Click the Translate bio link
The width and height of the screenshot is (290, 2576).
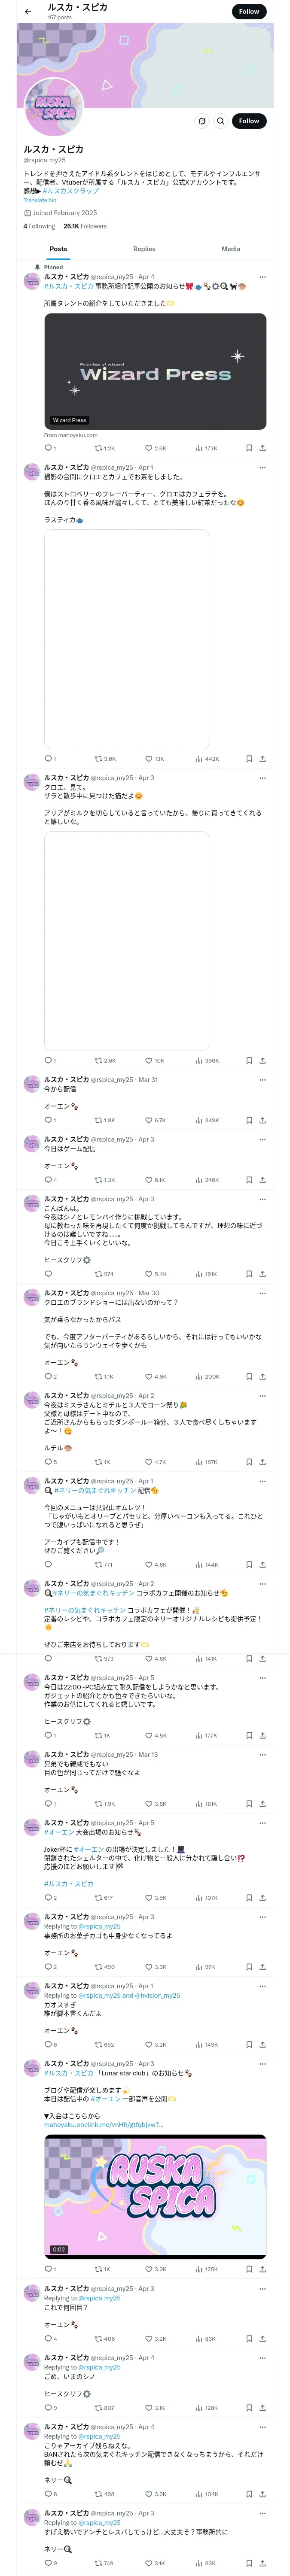pyautogui.click(x=40, y=200)
